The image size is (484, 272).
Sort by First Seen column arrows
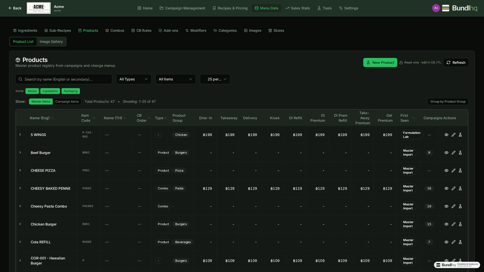pyautogui.click(x=413, y=118)
